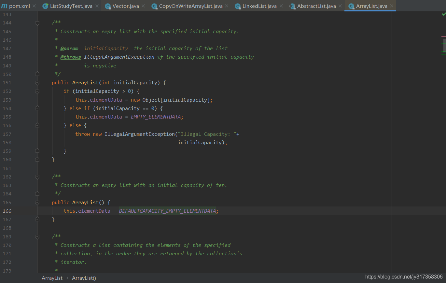Click 'initialCapacity == 0' condition on line 154
Viewport: 446px width, 283px height.
125,108
